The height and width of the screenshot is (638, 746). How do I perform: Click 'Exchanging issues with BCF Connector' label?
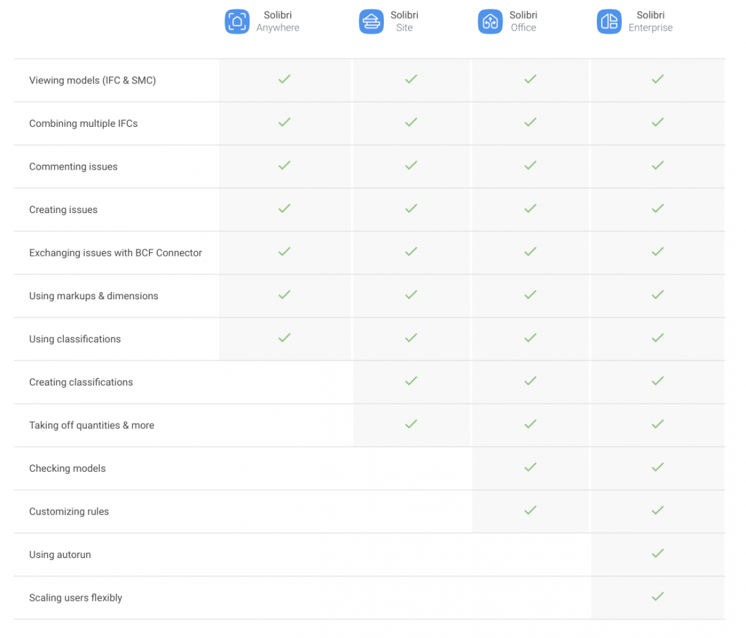(x=115, y=252)
